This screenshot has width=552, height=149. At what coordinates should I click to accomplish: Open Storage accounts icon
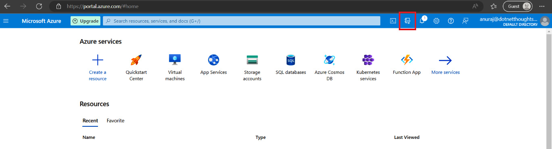point(252,60)
